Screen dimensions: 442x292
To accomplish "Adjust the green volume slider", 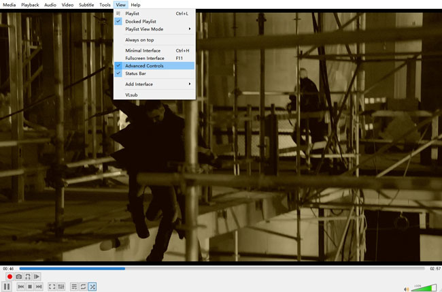I will click(x=424, y=288).
